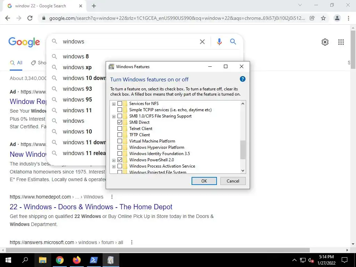Click feature list scroll-up arrow
Image resolution: width=356 pixels, height=267 pixels.
point(243,104)
